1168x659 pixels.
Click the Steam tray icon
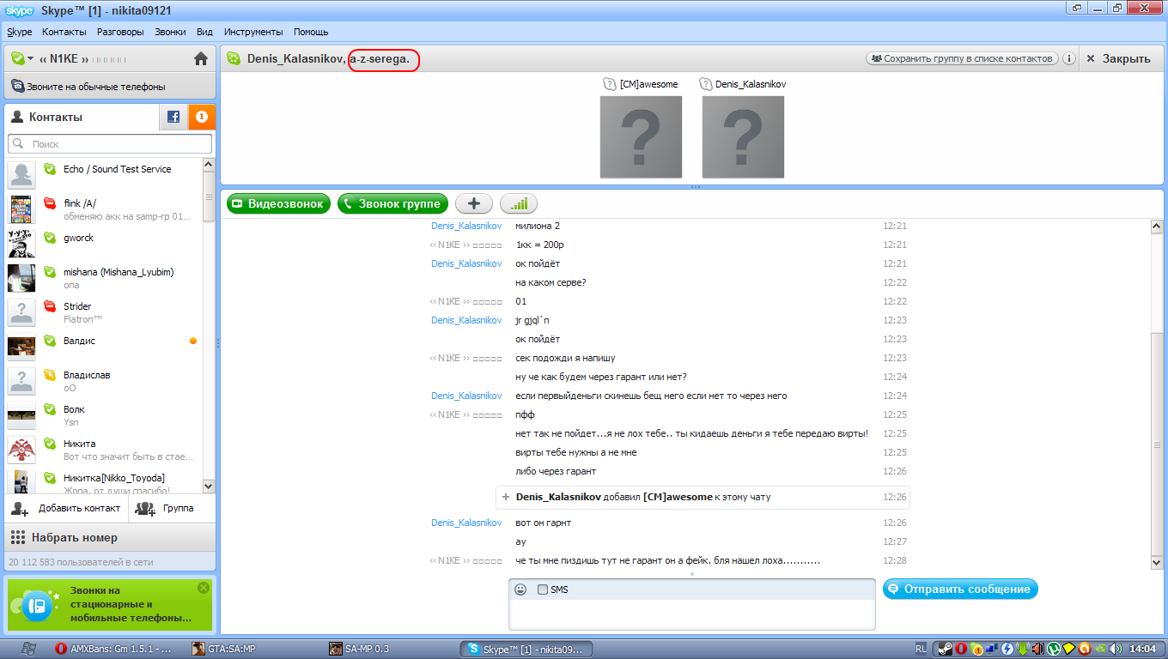tap(946, 649)
